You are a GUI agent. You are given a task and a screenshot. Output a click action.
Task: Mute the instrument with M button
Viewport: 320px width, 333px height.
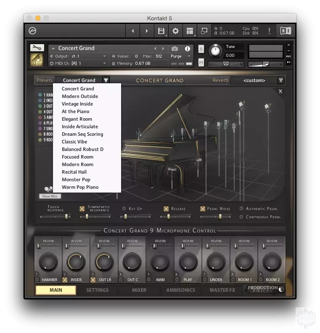[201, 63]
